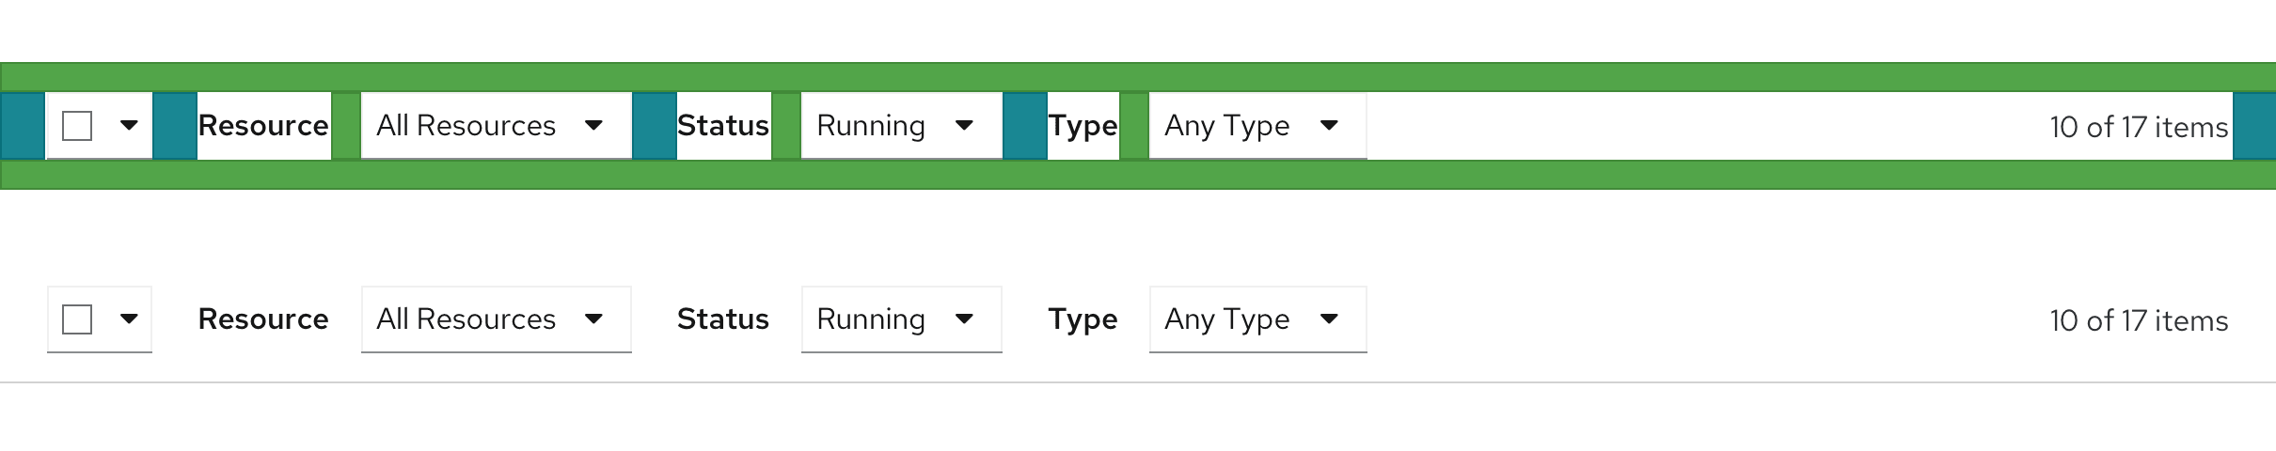The width and height of the screenshot is (2276, 451).
Task: Open bulk-select caret arrow in the plain toolbar
Action: pyautogui.click(x=129, y=319)
